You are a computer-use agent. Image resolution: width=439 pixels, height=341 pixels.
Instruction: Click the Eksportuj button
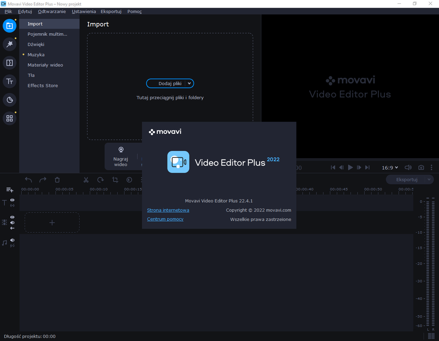[406, 179]
